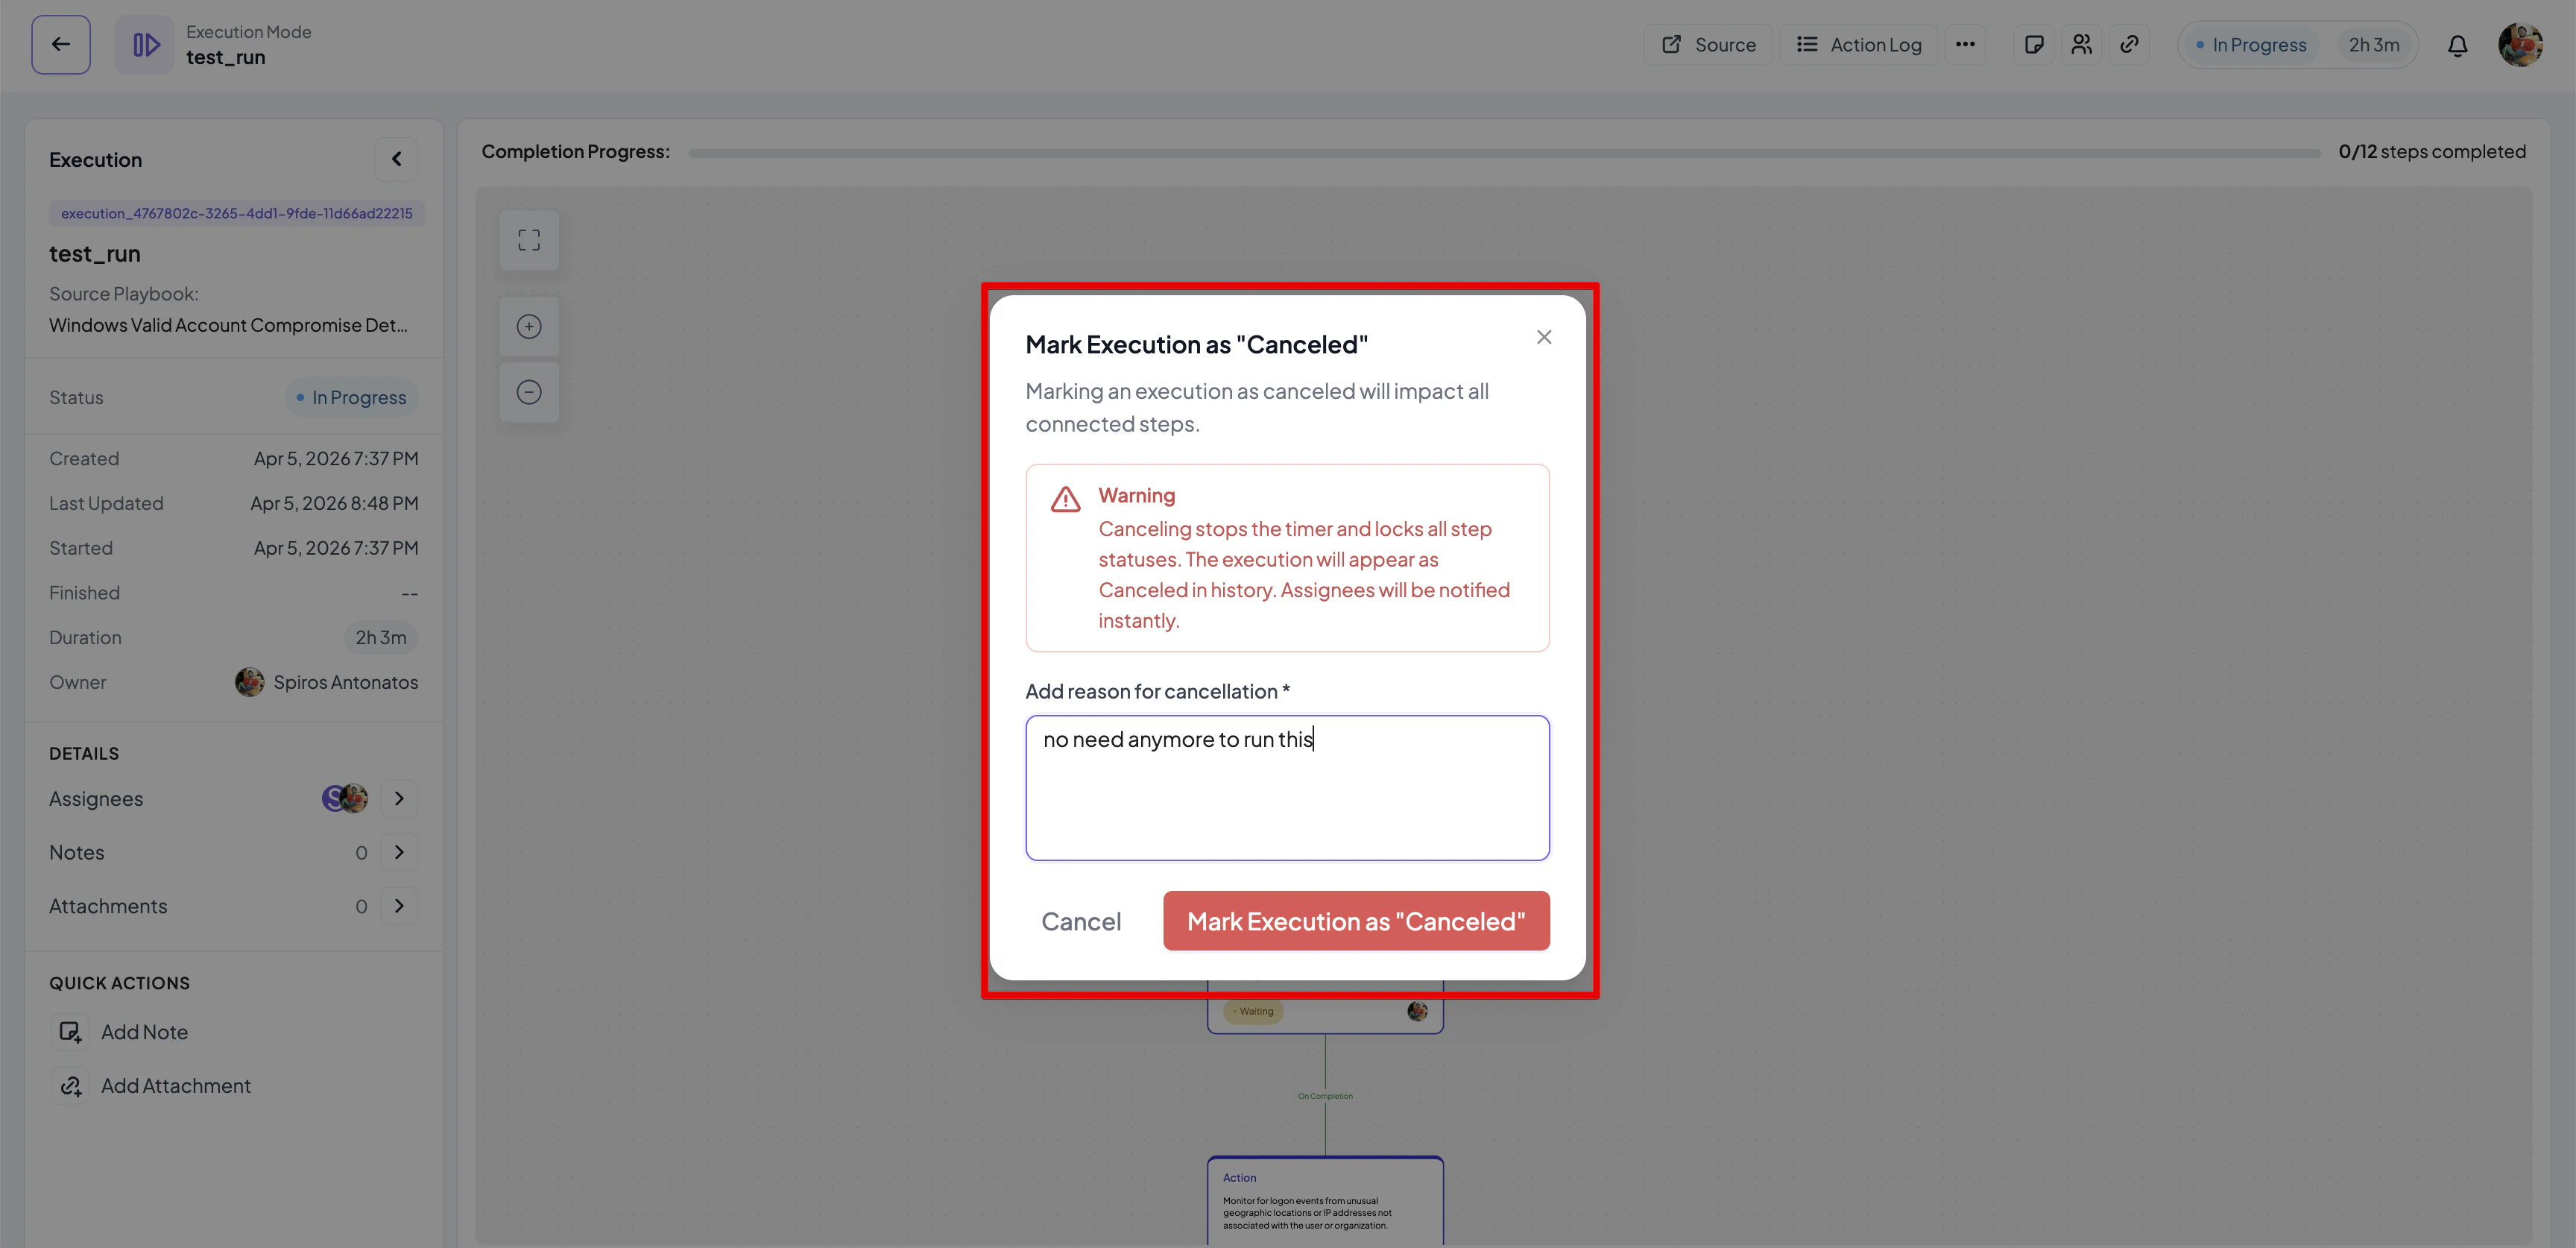
Task: Click the assignees people icon in header
Action: pos(2081,44)
